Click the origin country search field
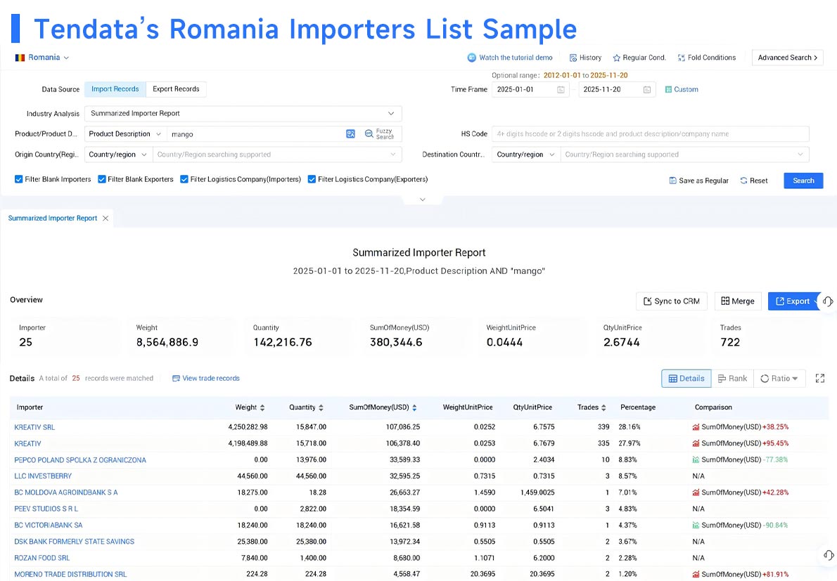Viewport: 837px width, 581px height. [277, 155]
